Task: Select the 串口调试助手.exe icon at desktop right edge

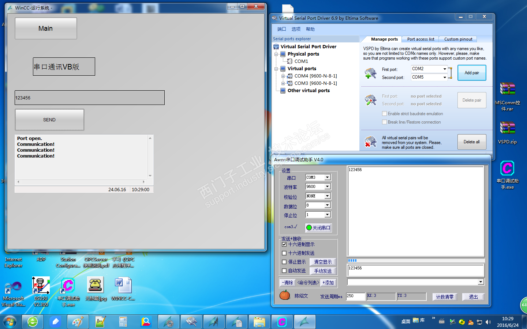Action: 507,175
